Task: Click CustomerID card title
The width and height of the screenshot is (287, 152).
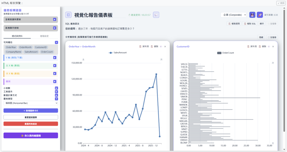Action: (183, 47)
